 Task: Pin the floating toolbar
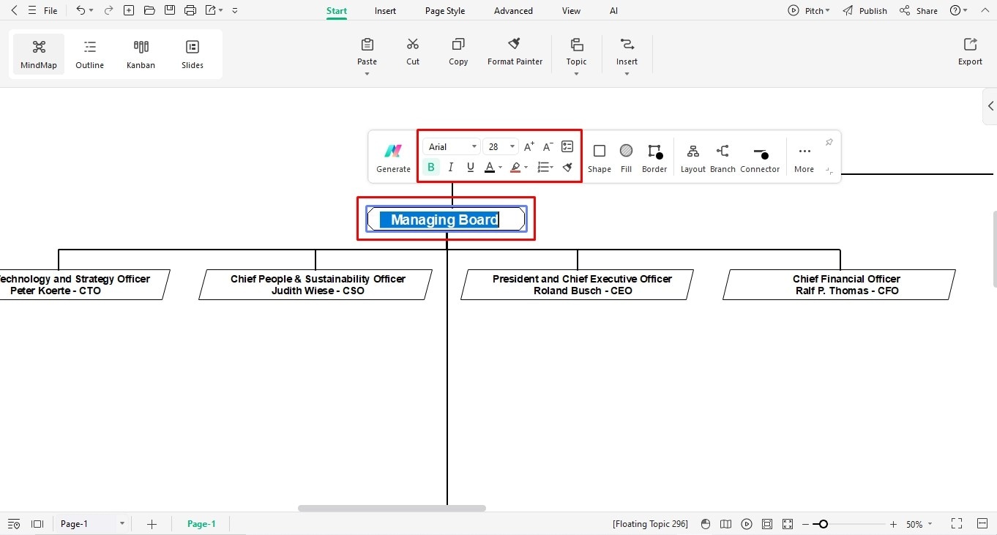tap(829, 142)
